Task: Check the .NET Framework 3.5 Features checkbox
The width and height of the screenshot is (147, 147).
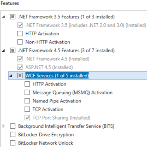Action: (x=13, y=17)
